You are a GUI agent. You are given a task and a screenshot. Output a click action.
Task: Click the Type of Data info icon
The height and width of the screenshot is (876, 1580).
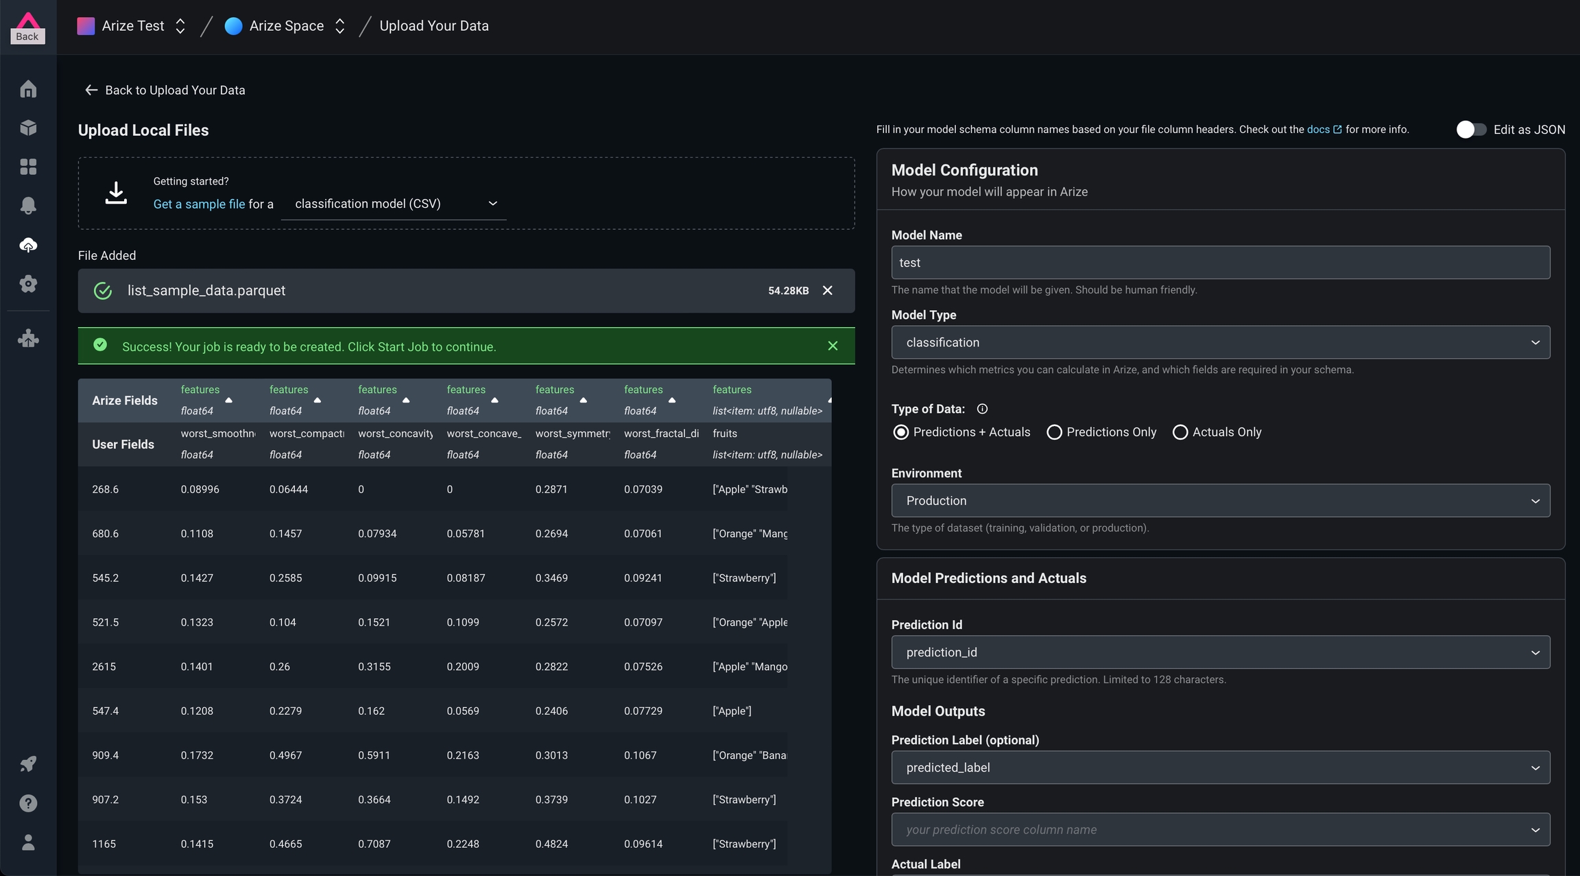[982, 409]
